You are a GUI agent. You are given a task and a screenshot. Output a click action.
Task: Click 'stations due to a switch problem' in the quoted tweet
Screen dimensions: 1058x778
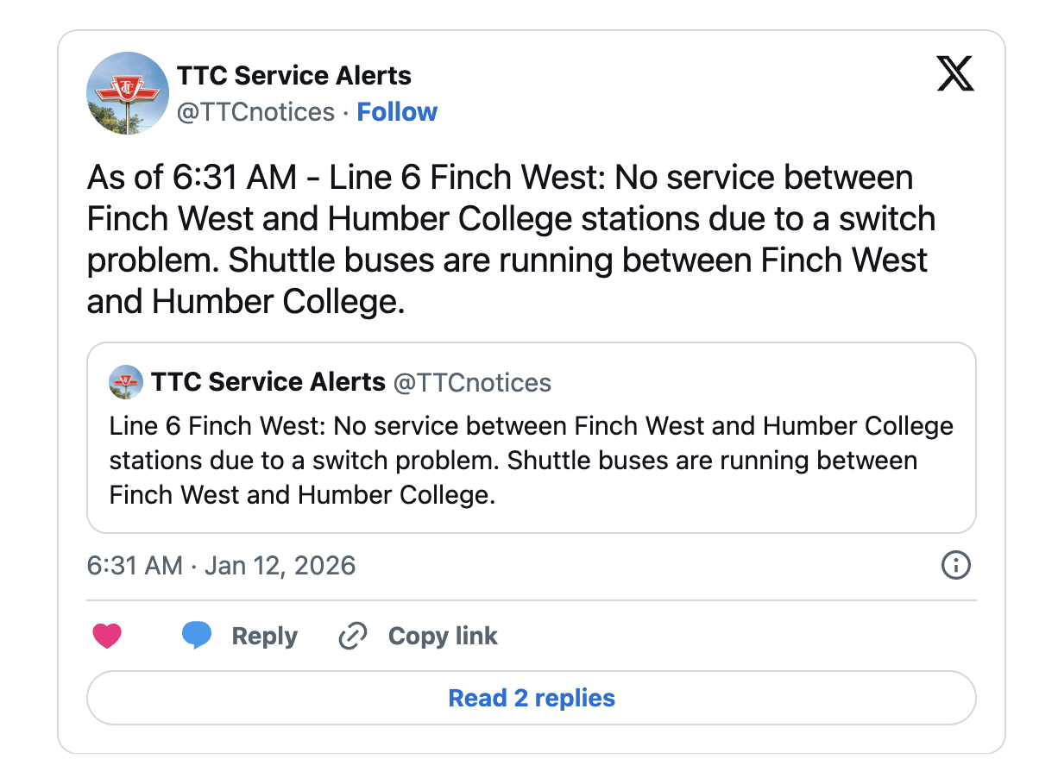(304, 461)
